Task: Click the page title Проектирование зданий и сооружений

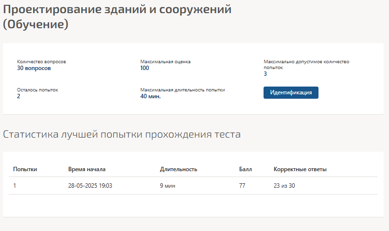Action: [x=117, y=9]
